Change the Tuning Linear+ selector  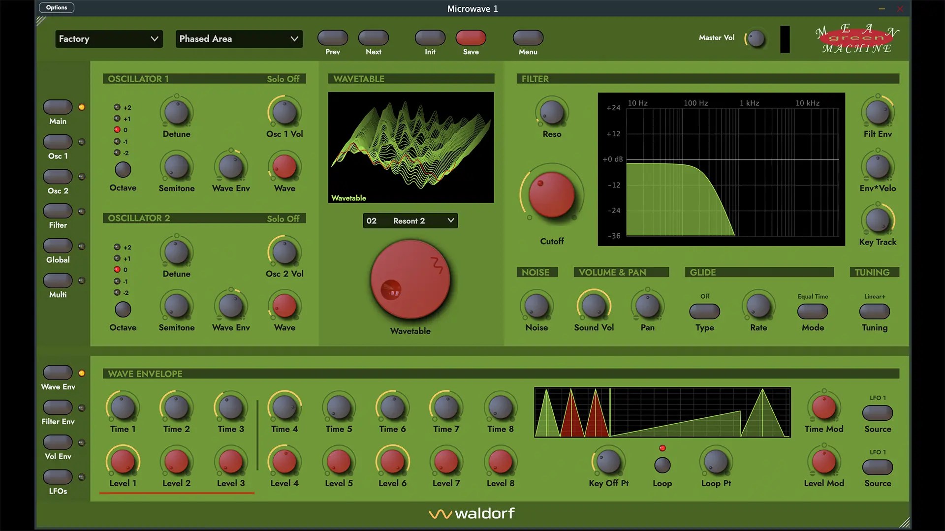[875, 311]
